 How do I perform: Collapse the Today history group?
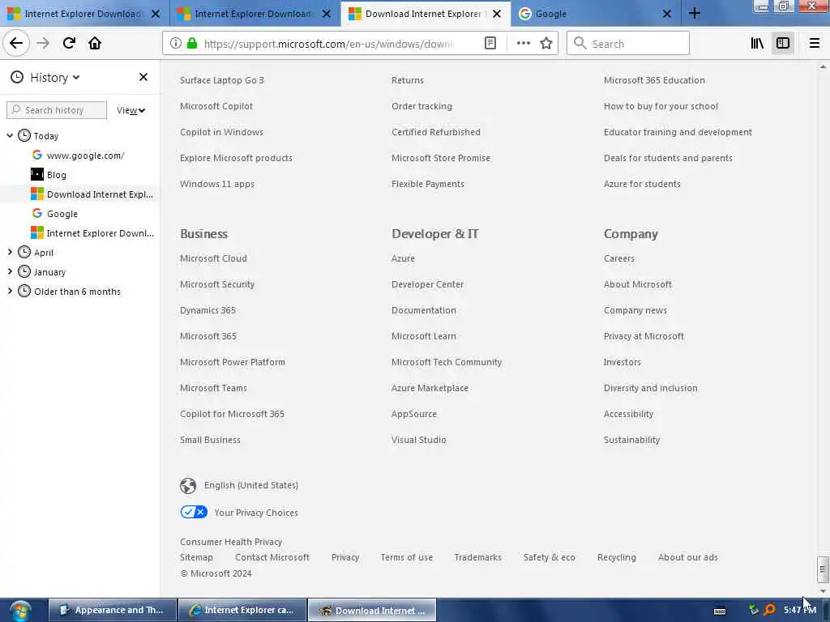(10, 136)
